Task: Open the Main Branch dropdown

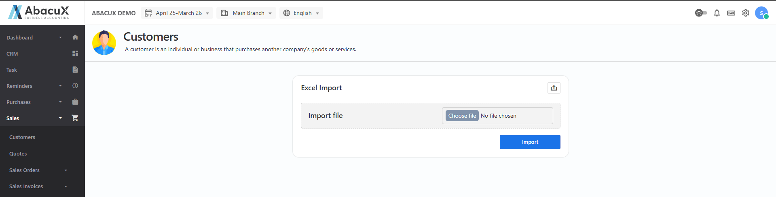Action: pyautogui.click(x=246, y=13)
